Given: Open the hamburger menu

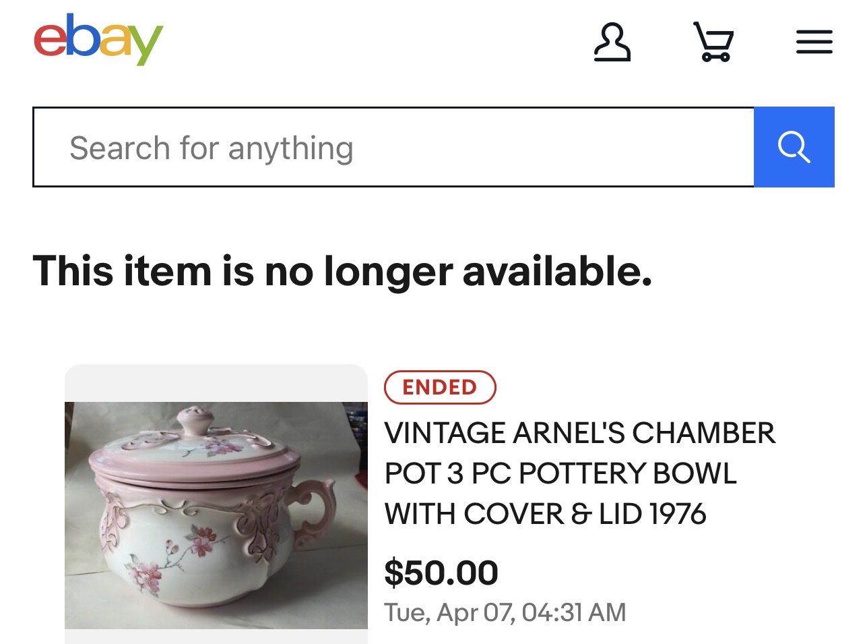Looking at the screenshot, I should click(x=814, y=42).
